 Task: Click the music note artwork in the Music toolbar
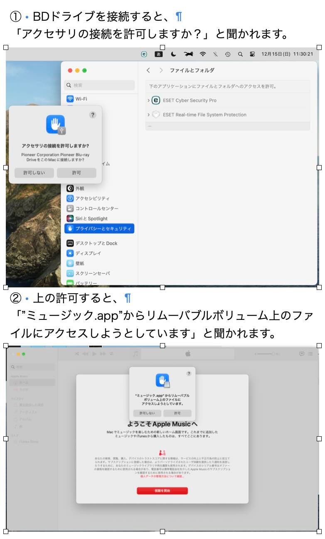click(135, 354)
